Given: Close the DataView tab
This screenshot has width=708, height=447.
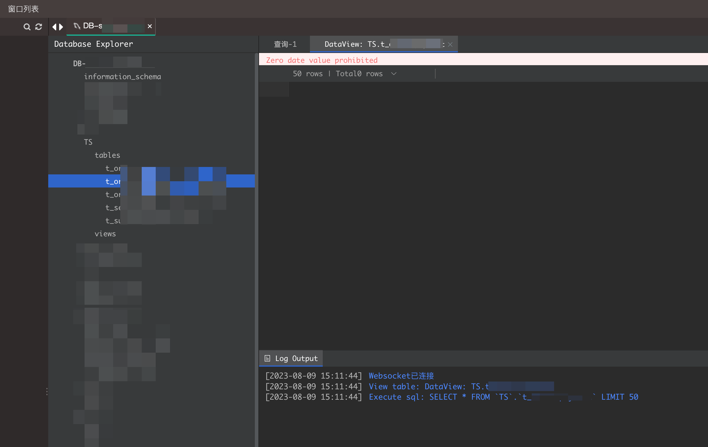Looking at the screenshot, I should pyautogui.click(x=450, y=44).
